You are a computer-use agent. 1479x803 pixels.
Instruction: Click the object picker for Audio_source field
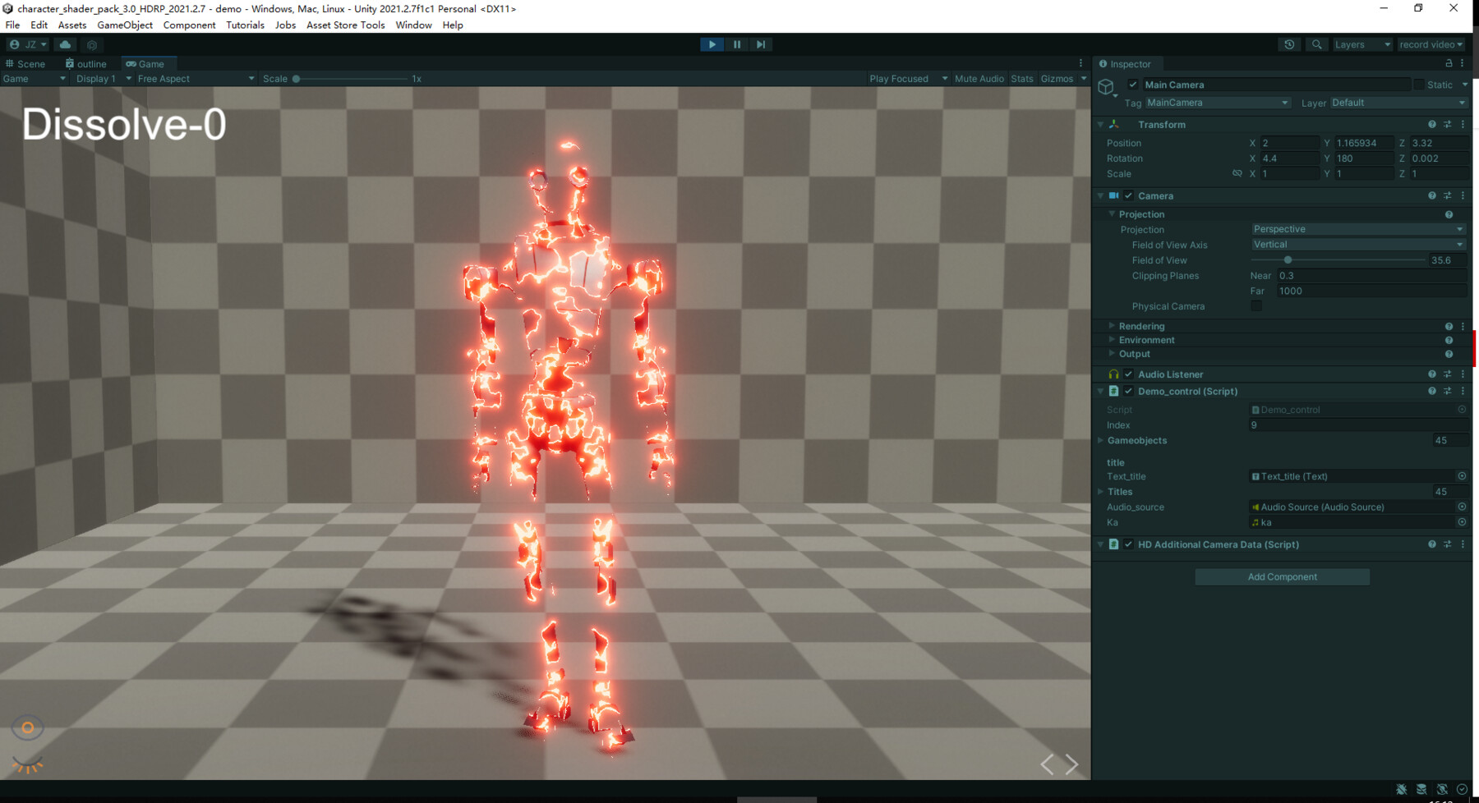coord(1462,507)
